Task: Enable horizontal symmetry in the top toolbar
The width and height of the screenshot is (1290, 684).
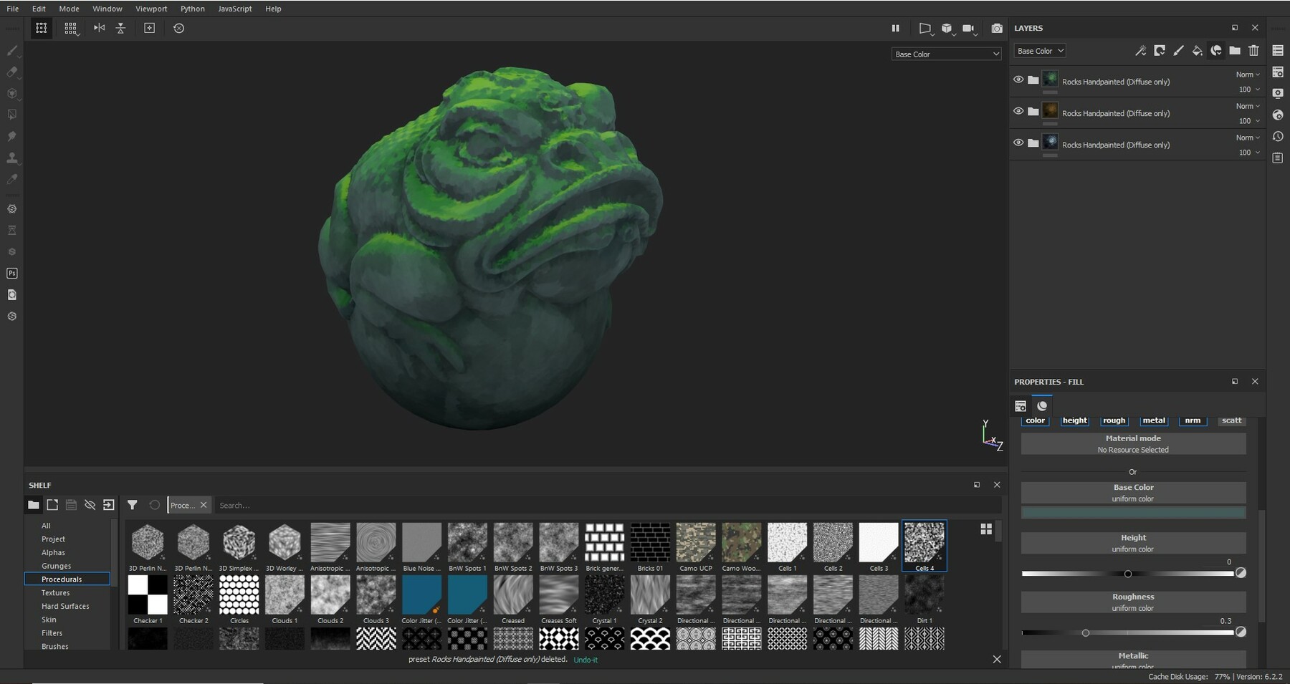Action: (x=99, y=28)
